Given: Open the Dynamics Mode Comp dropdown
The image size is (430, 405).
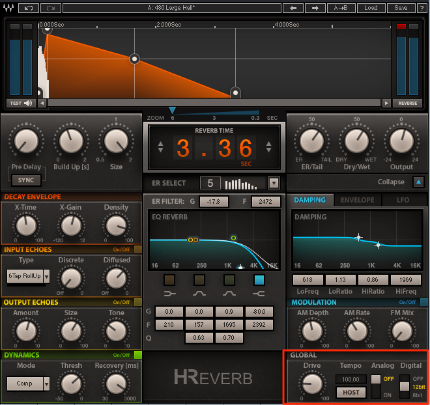Looking at the screenshot, I should coord(47,384).
